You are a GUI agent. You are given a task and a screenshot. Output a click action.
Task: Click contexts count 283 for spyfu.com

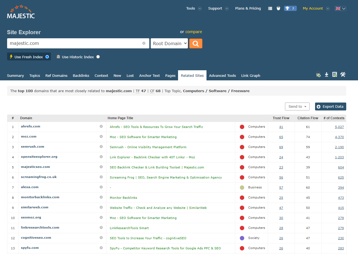pyautogui.click(x=341, y=248)
